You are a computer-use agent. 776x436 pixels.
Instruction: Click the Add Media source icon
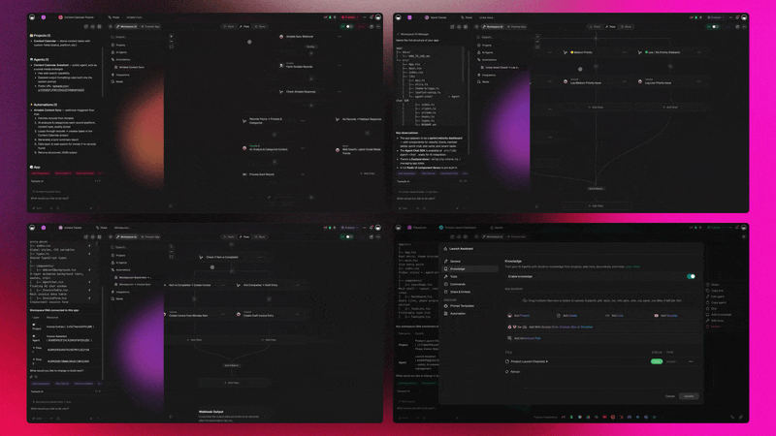[x=558, y=315]
